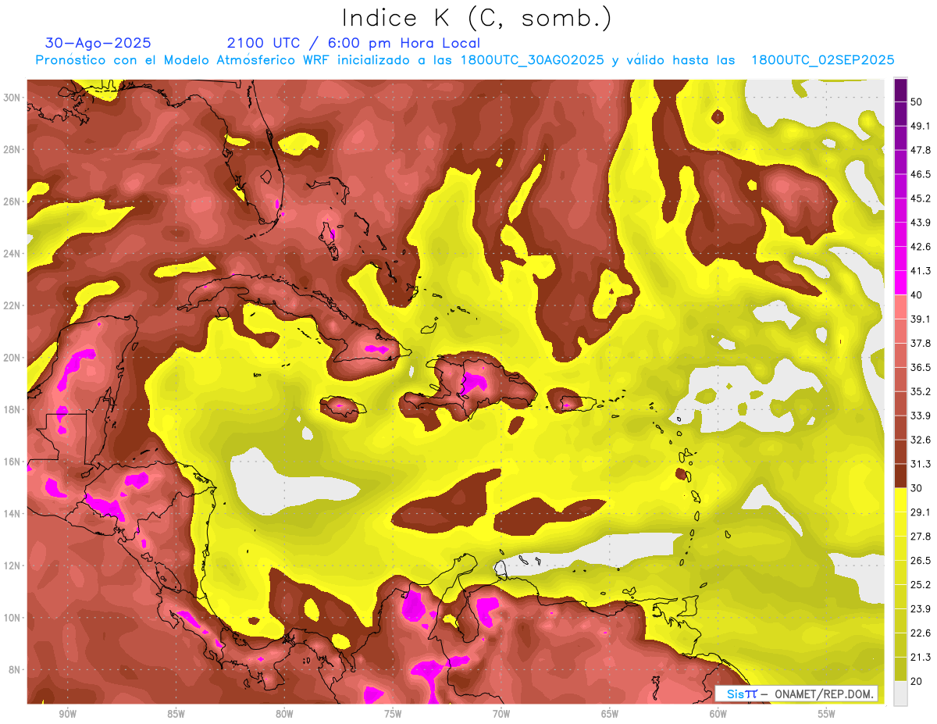Click the gray swatch below 20 on scale
This screenshot has height=724, width=937.
point(900,694)
